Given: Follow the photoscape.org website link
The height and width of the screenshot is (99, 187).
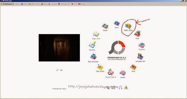Looking at the screenshot, I should click(117, 59).
